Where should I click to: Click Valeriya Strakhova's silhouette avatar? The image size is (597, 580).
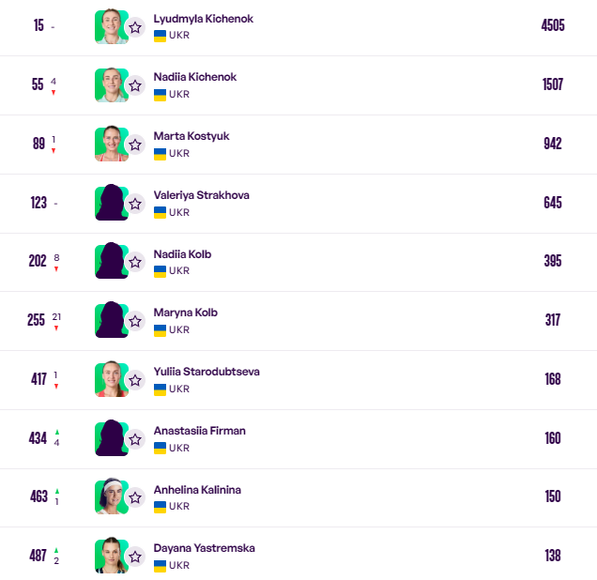tap(112, 203)
